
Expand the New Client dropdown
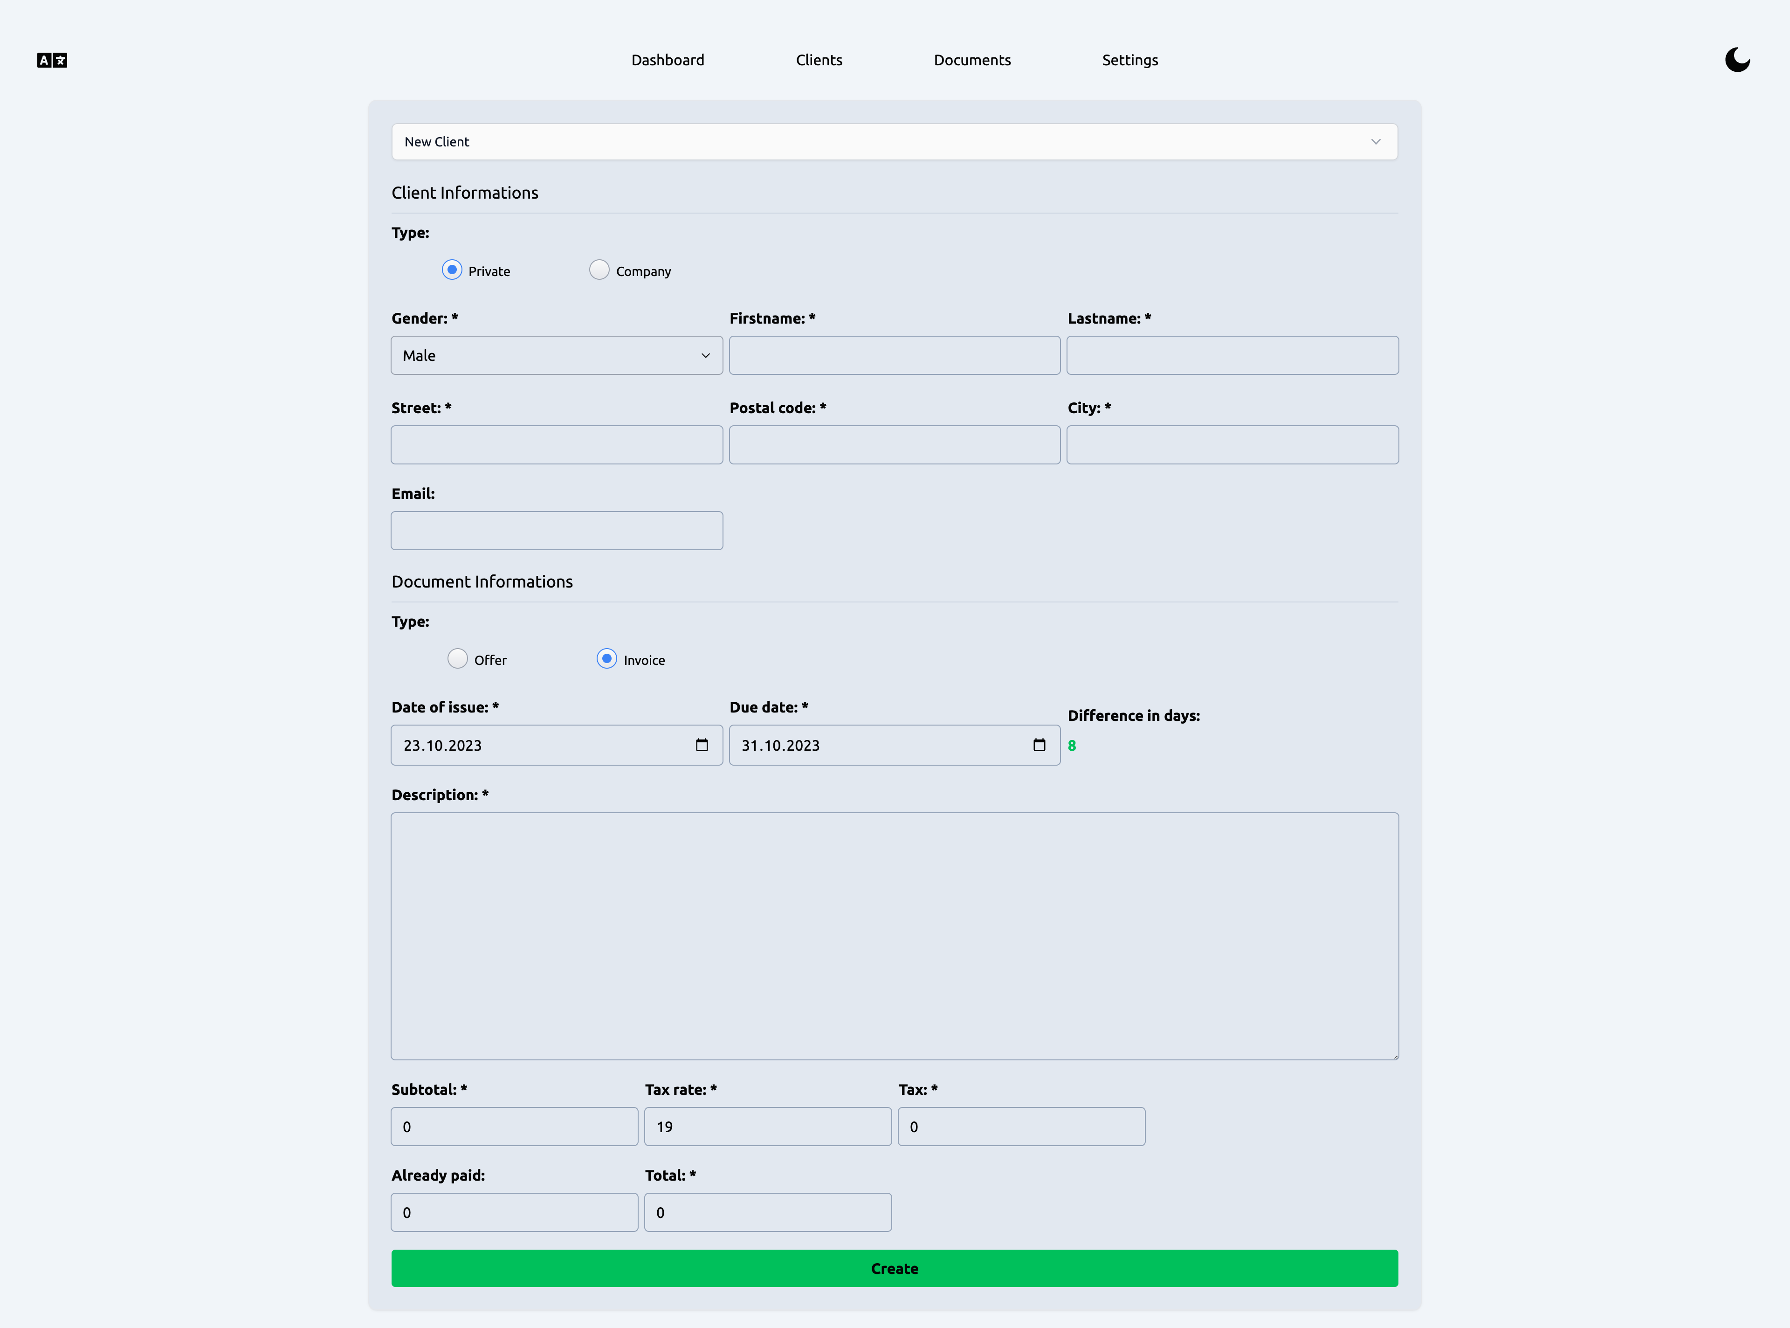pos(895,141)
